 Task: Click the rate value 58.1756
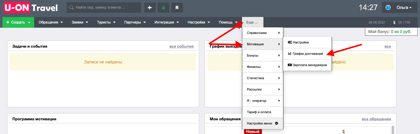(x=404, y=22)
